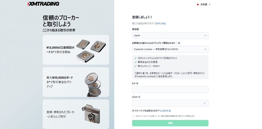Select the $10,500 bonus promotion card
Screen dimensions: 262x129
click(76, 82)
